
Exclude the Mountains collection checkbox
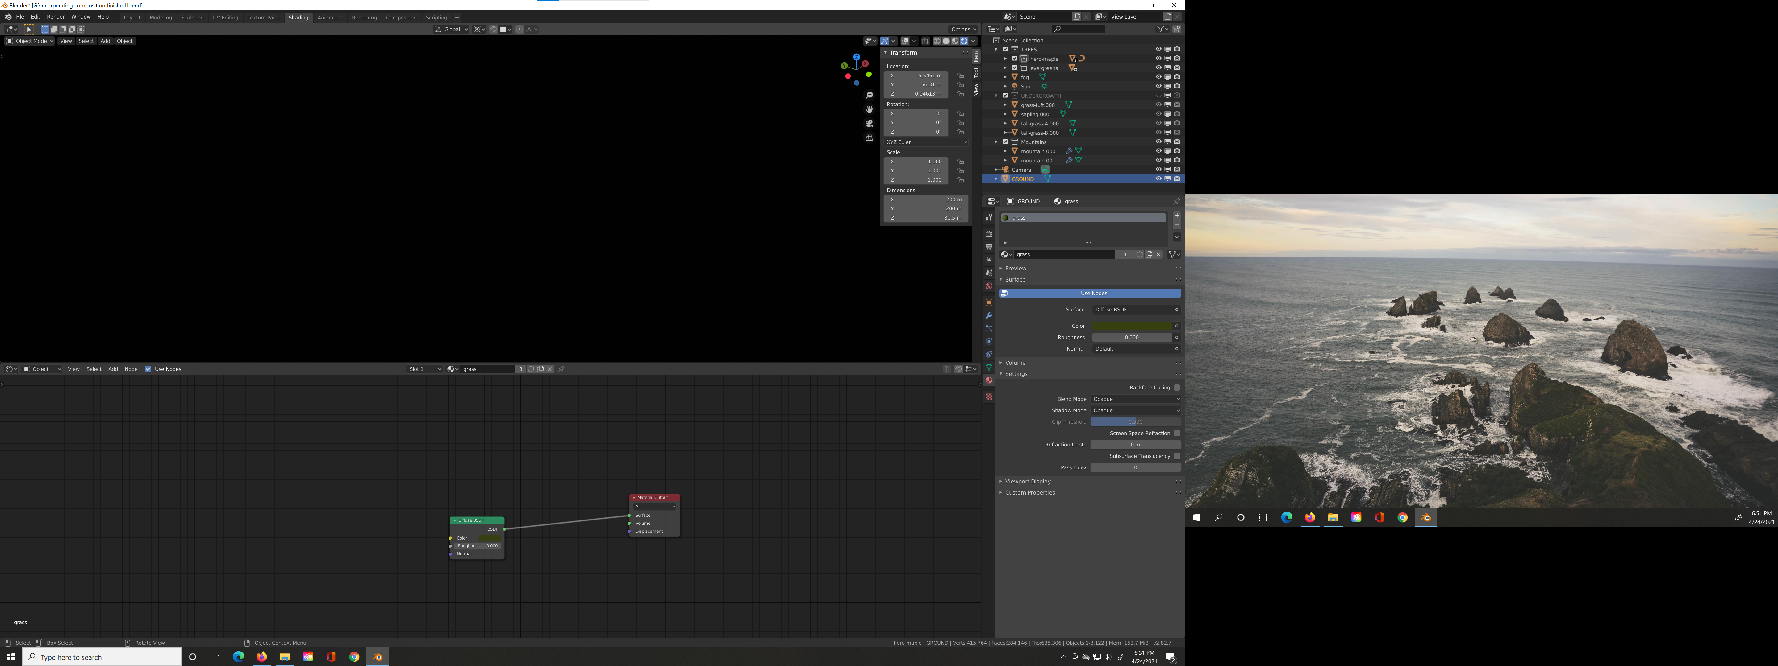click(1006, 142)
